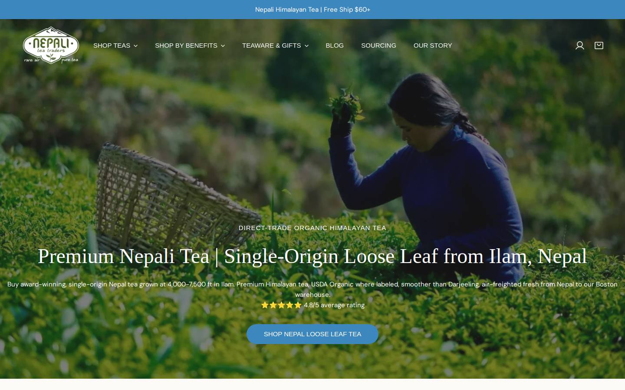Viewport: 625px width, 390px height.
Task: Click the Nepali Tea Traders logo
Action: click(x=51, y=45)
